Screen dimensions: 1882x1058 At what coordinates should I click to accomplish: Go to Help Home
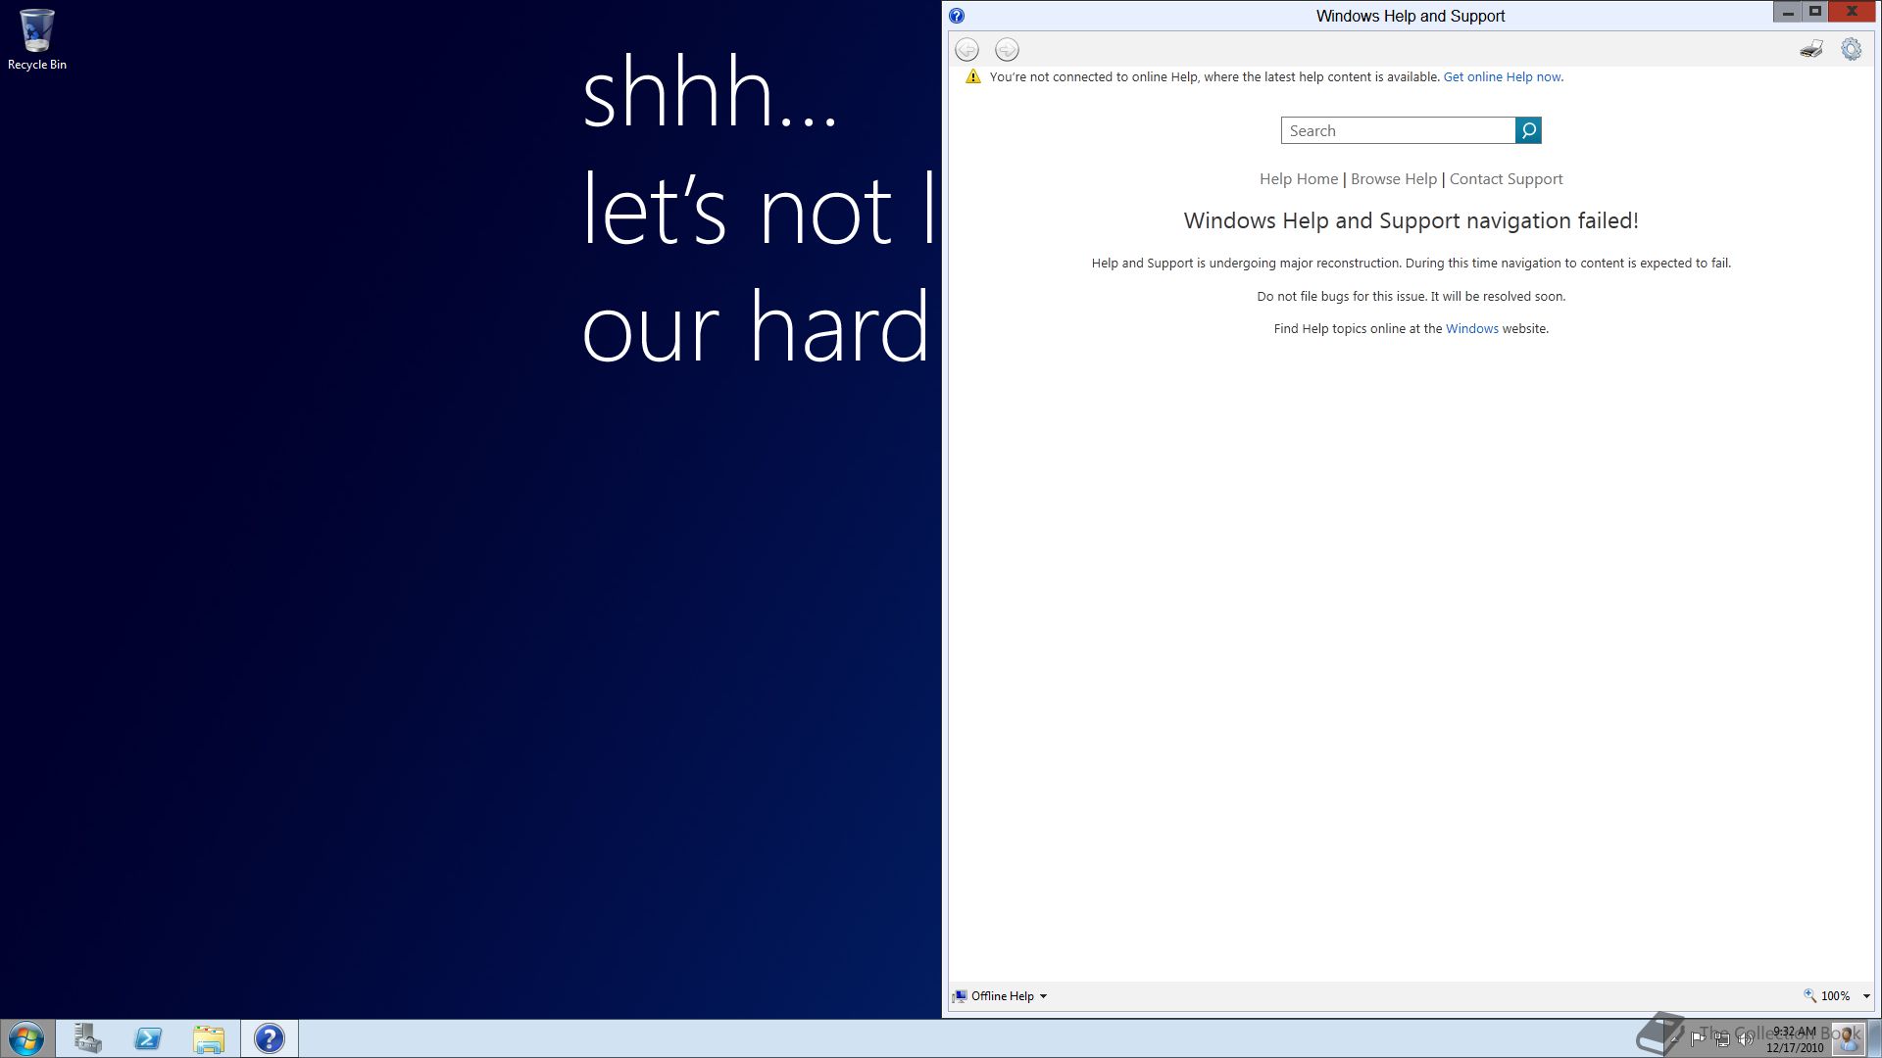click(x=1299, y=178)
